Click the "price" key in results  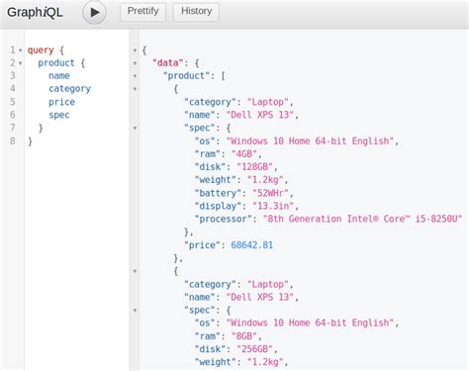tap(202, 245)
